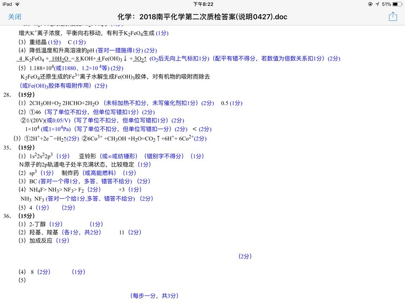This screenshot has height=303, width=405.
Task: Tap the share icon in top-right corner
Action: click(x=393, y=17)
